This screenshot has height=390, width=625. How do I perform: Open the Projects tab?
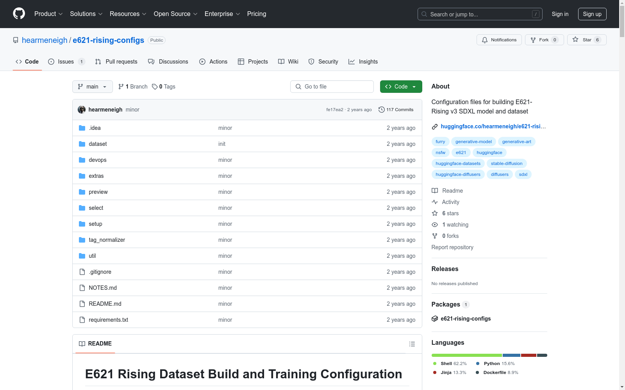253,62
